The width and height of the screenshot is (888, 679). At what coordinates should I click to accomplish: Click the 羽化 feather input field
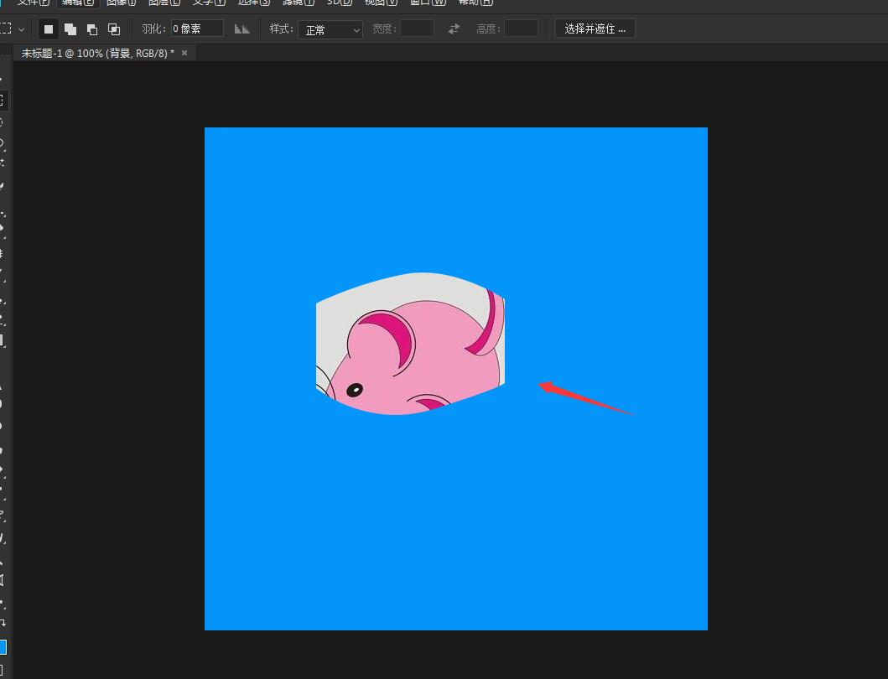tap(197, 29)
